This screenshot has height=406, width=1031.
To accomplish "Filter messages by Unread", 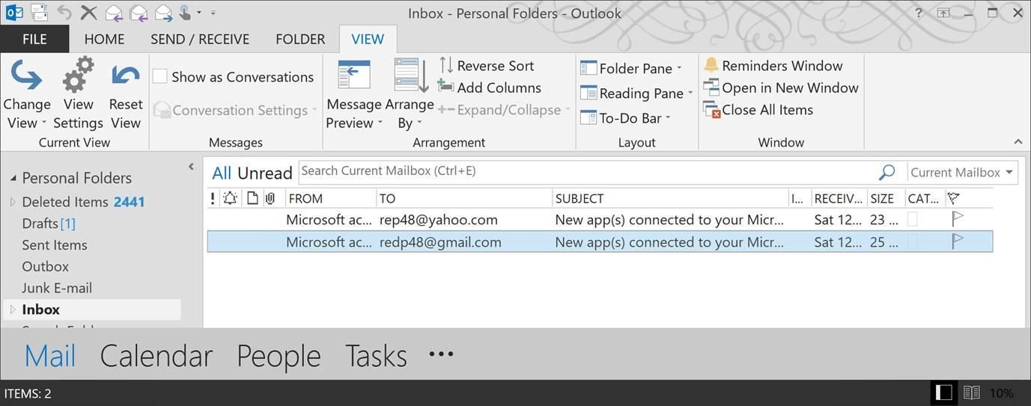I will 264,173.
